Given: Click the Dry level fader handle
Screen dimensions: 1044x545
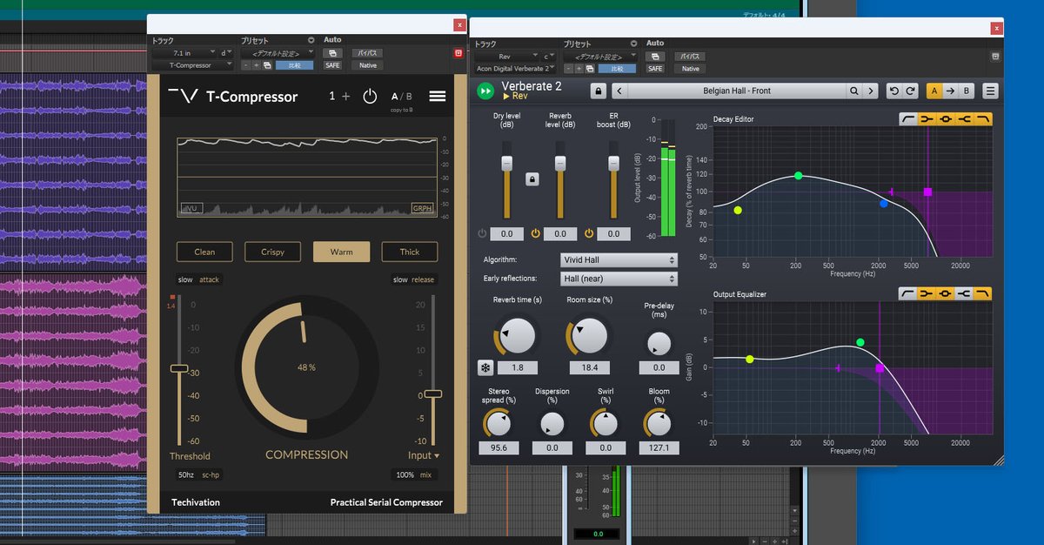Looking at the screenshot, I should coord(506,163).
